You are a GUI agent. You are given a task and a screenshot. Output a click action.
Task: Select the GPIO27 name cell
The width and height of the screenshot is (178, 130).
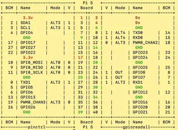[x=28, y=48]
